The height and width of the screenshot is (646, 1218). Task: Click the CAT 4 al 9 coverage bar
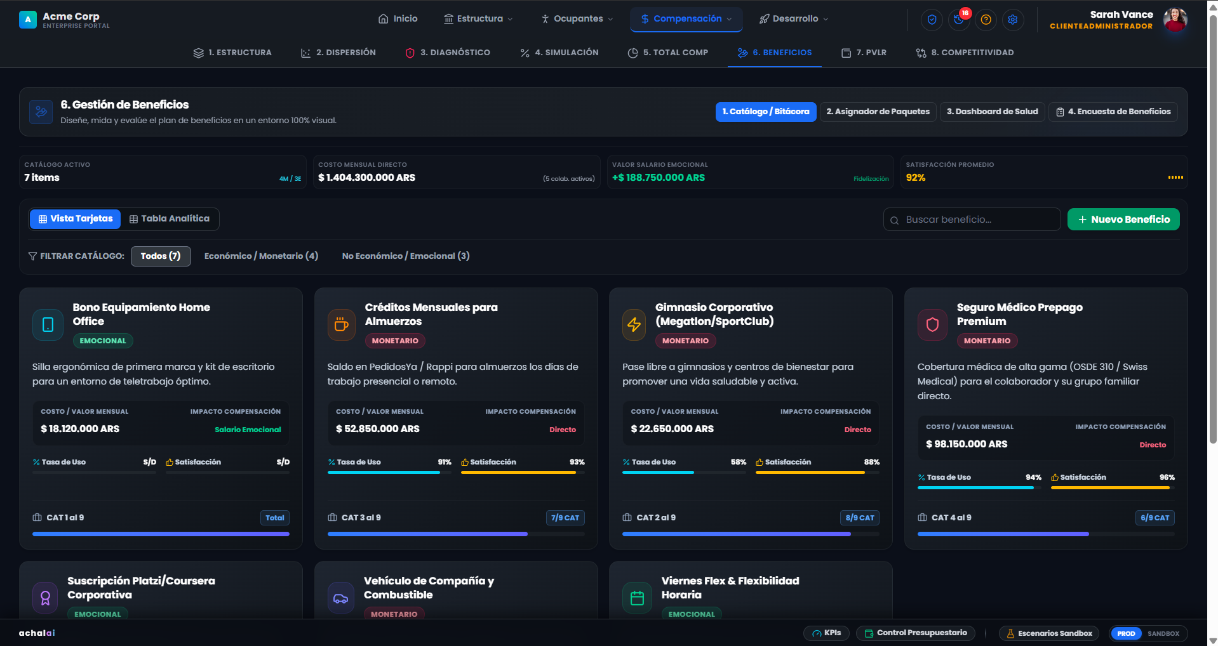(1046, 534)
